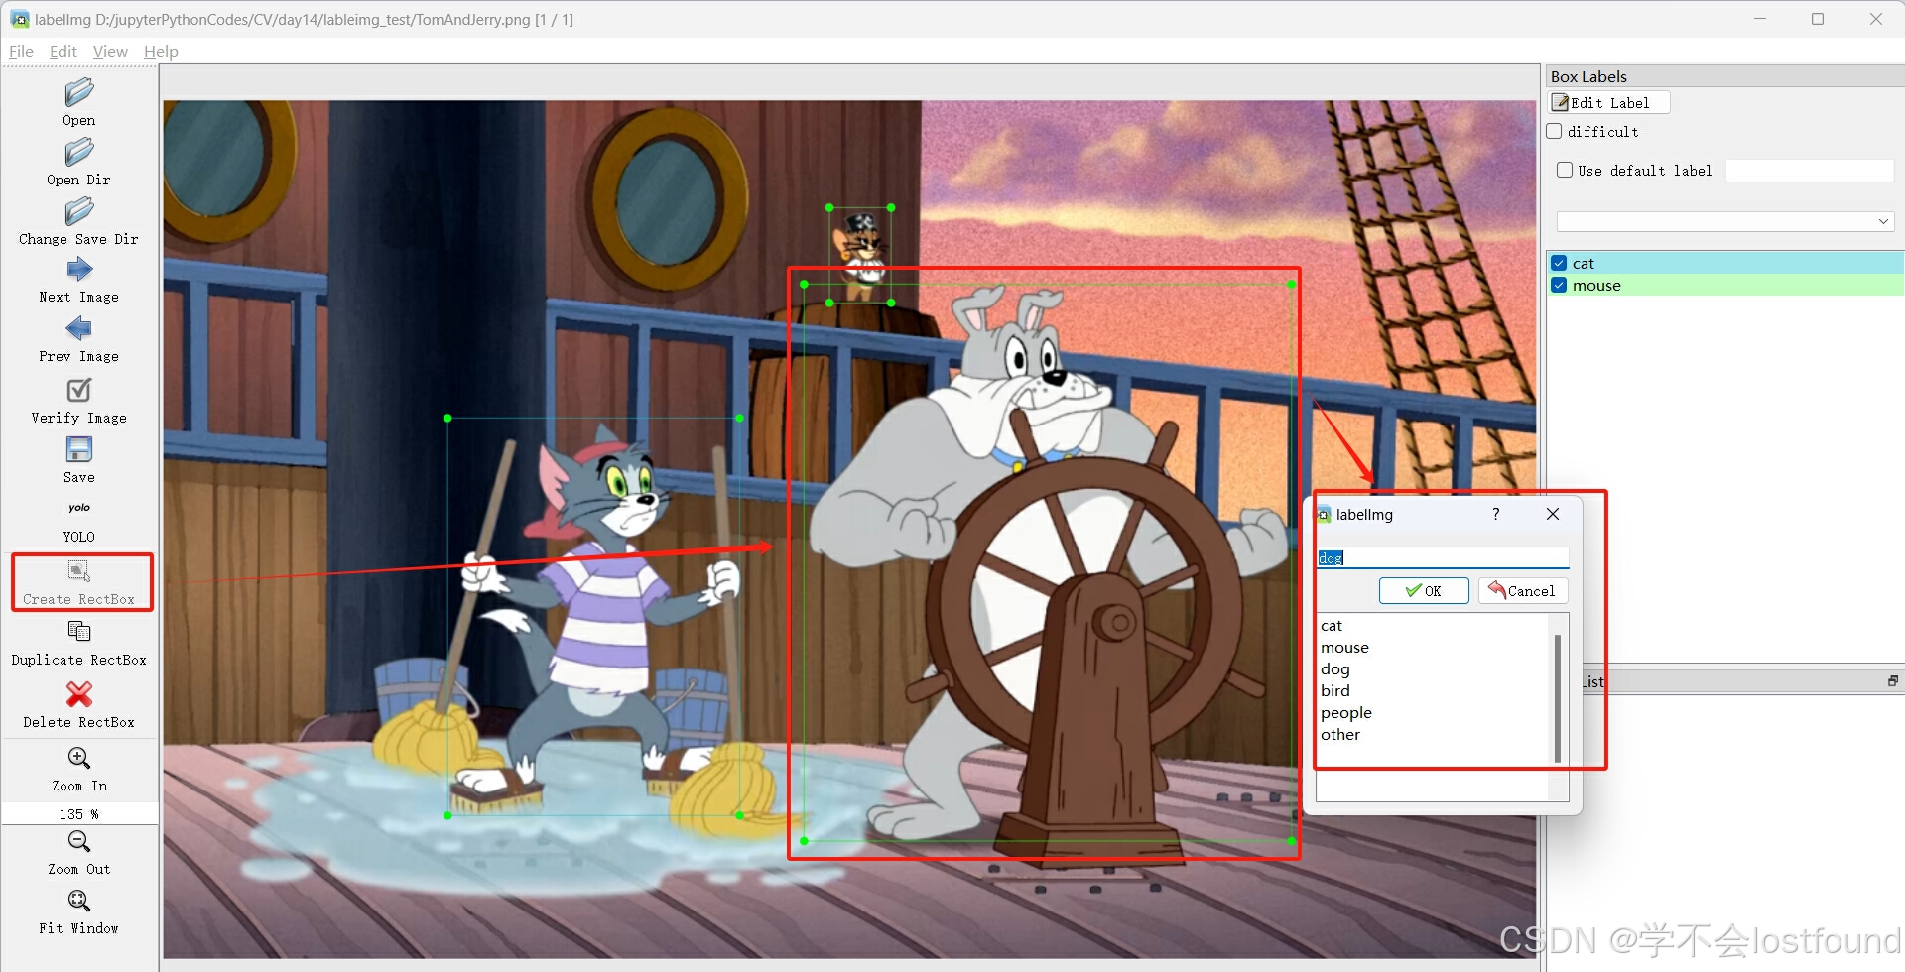1905x972 pixels.
Task: Click the label name input containing dog
Action: (1443, 558)
